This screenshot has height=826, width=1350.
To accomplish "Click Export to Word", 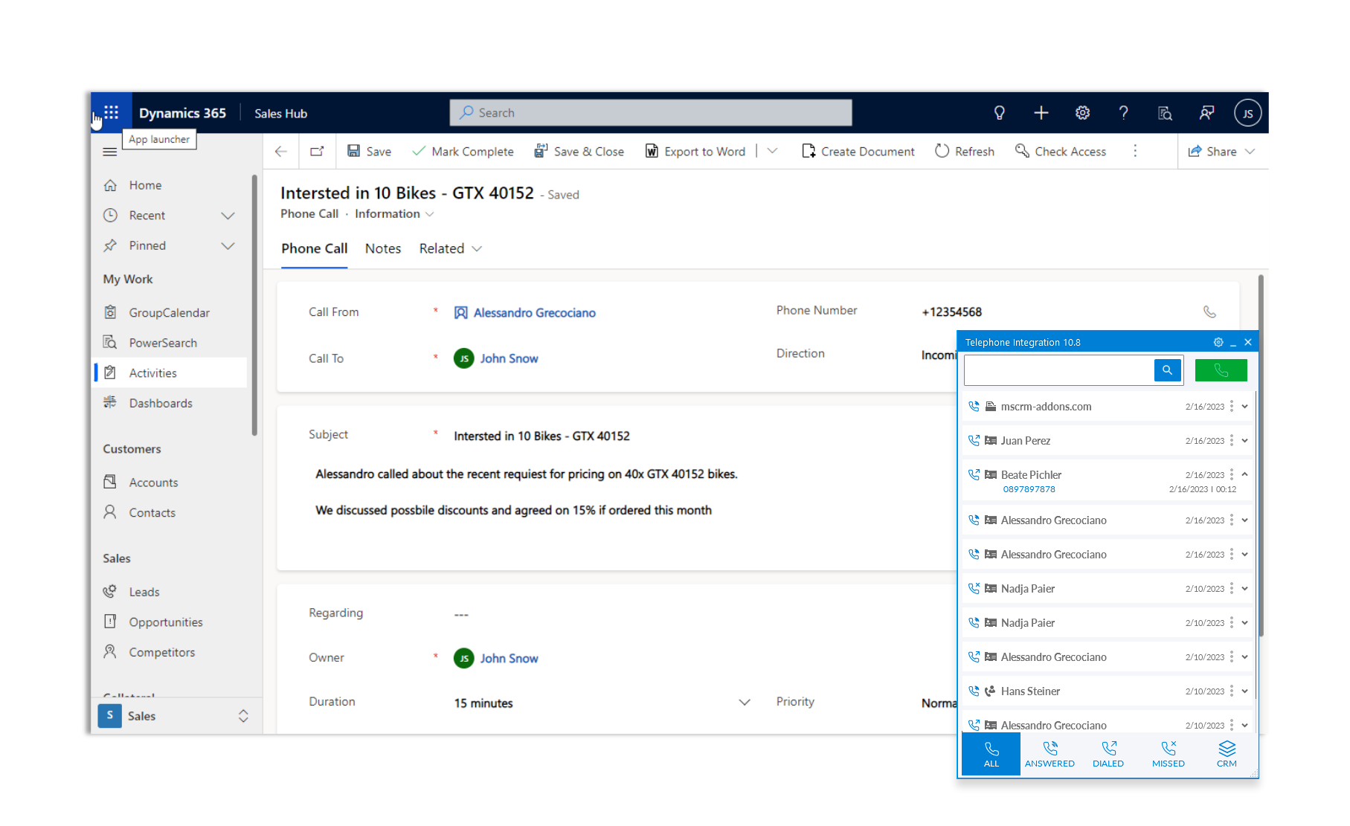I will 695,152.
